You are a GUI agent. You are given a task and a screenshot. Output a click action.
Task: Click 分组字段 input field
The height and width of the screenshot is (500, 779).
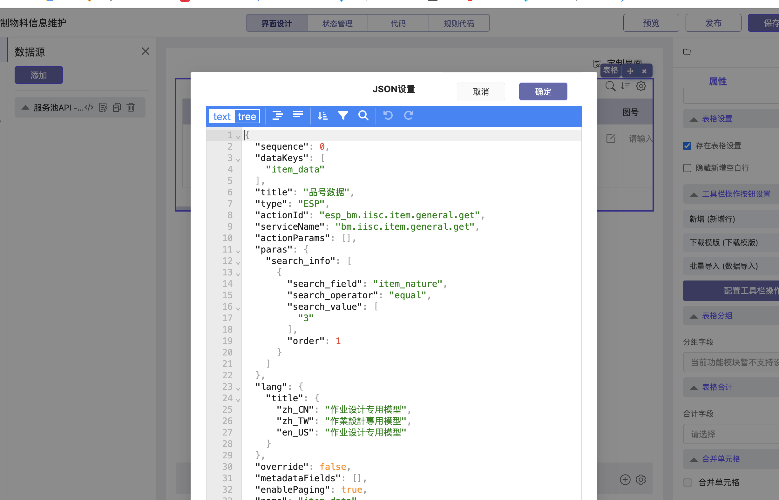pyautogui.click(x=731, y=362)
